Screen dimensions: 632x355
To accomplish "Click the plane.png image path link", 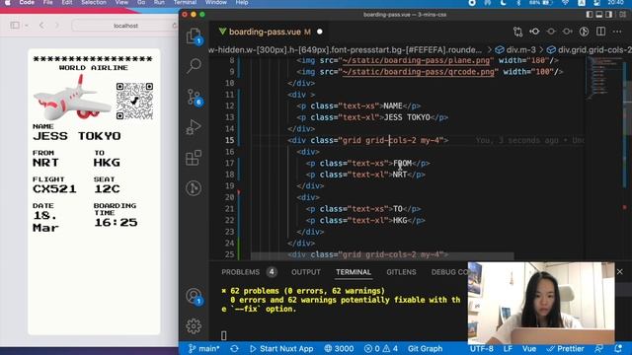I will point(416,60).
